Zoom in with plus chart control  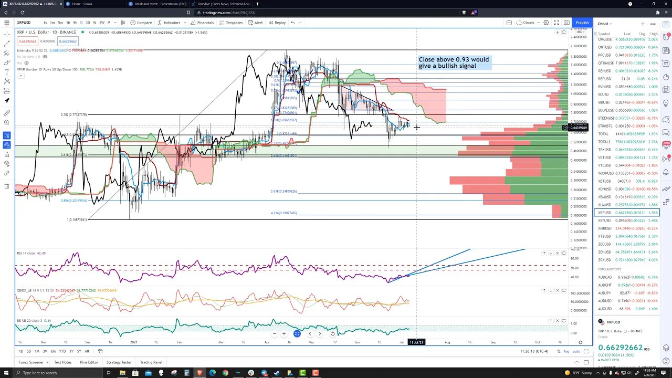pyautogui.click(x=284, y=333)
